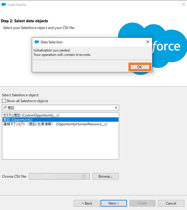Select 商談 (Opportunity) object
Image resolution: width=187 pixels, height=210 pixels.
pyautogui.click(x=61, y=120)
